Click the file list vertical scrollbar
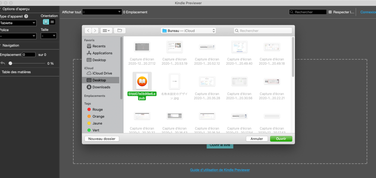Viewport: 376px width, 178px height. pos(293,57)
